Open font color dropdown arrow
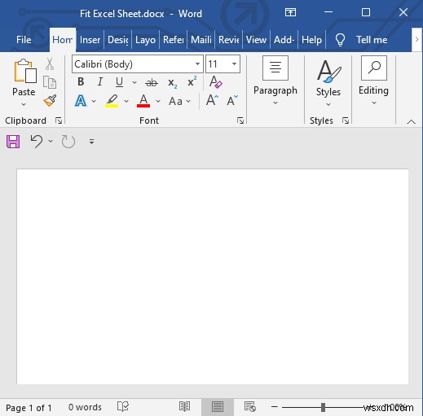423x416 pixels. click(158, 101)
